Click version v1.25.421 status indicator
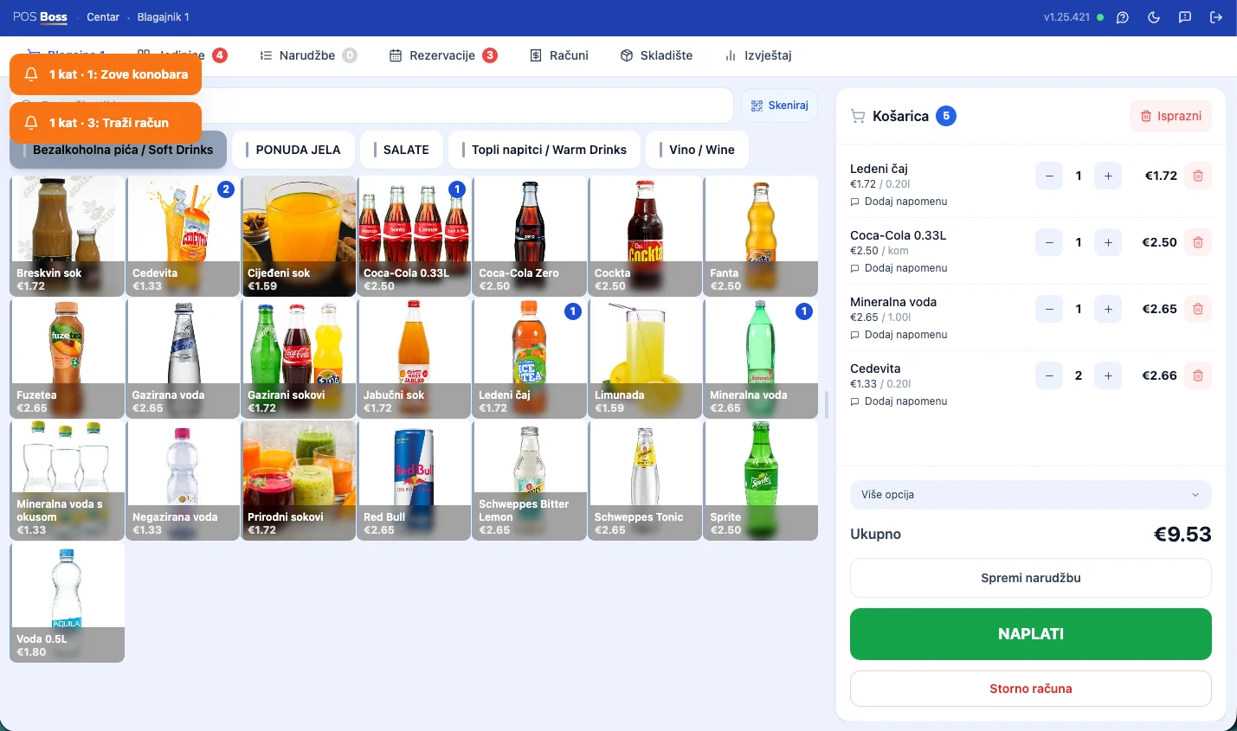Viewport: 1237px width, 731px height. point(1073,17)
